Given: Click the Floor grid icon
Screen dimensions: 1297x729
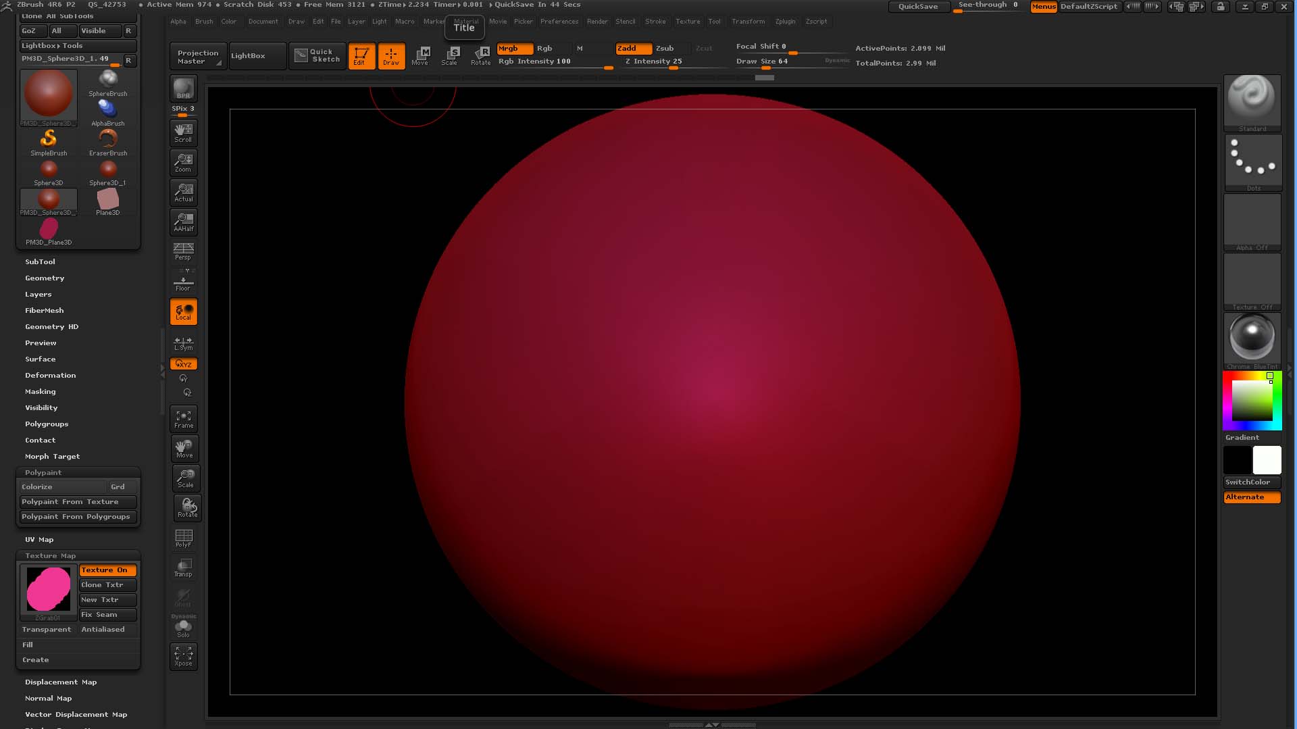Looking at the screenshot, I should point(183,283).
